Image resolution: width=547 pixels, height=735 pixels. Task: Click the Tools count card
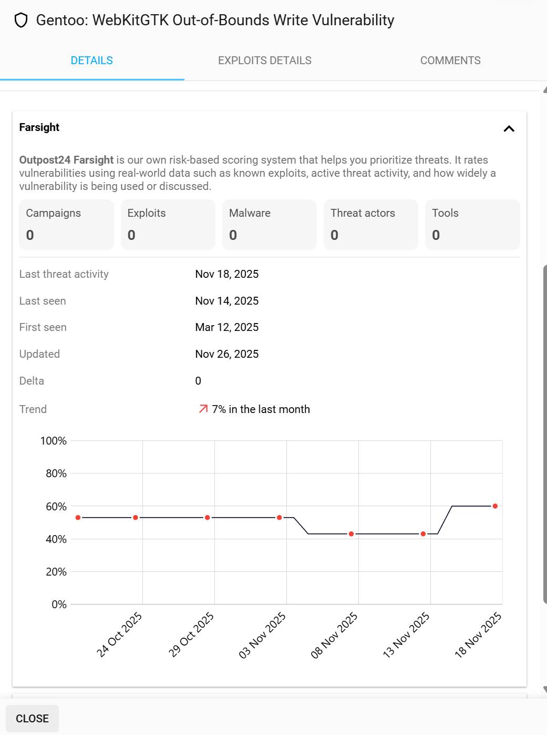pos(472,224)
